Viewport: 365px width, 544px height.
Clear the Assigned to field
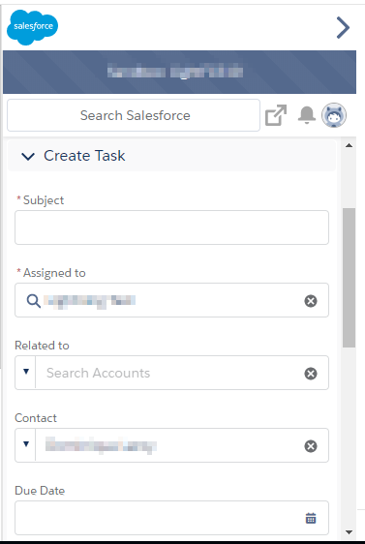(x=311, y=301)
